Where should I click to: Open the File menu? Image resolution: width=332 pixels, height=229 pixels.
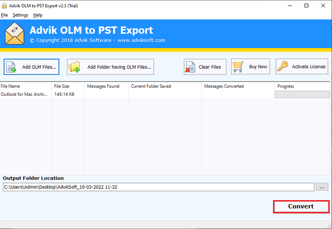click(x=4, y=15)
